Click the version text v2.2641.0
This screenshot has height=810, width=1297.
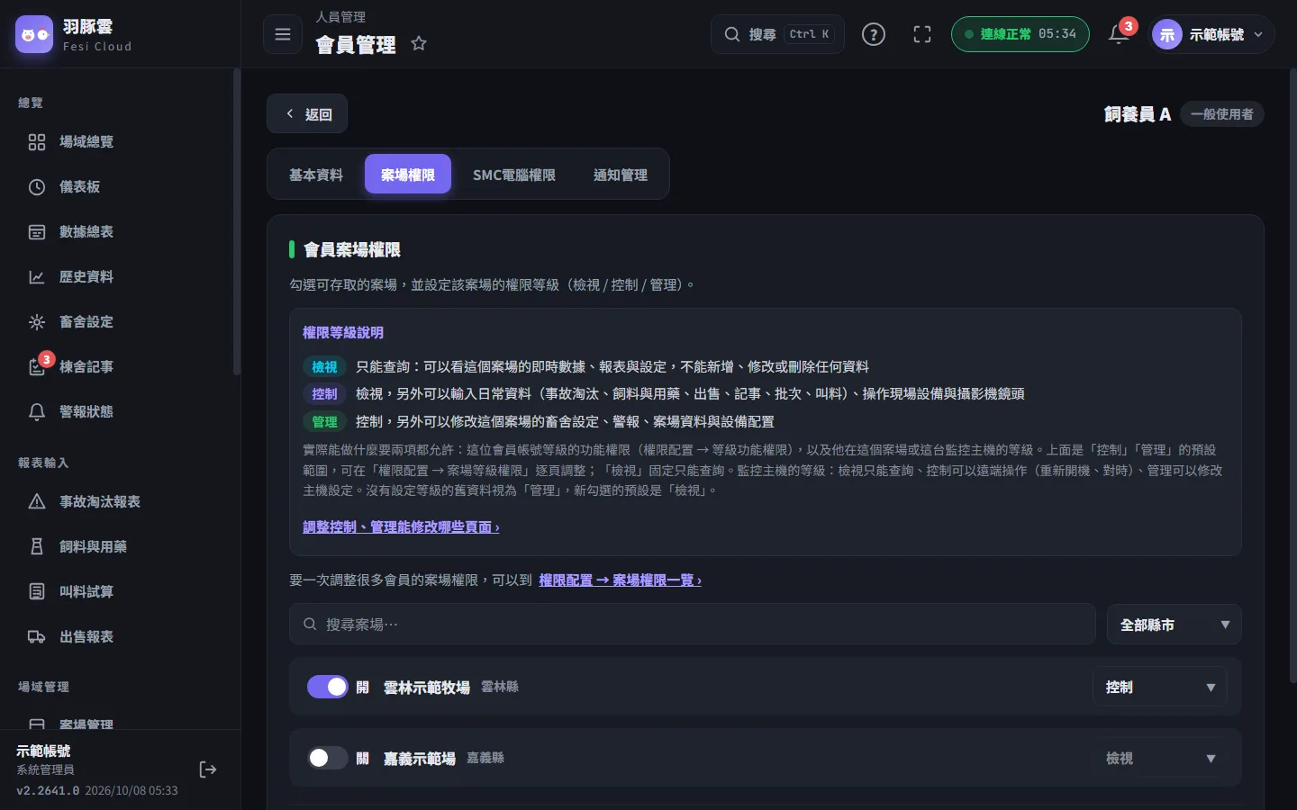point(48,791)
